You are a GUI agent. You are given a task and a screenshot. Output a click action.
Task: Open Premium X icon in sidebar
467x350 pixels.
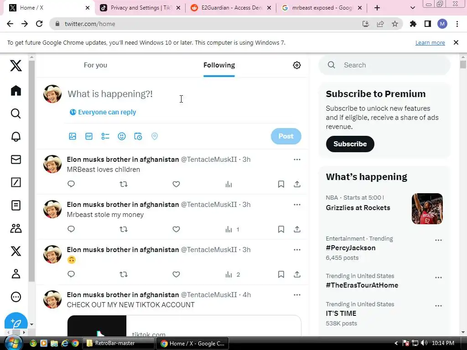click(x=16, y=251)
